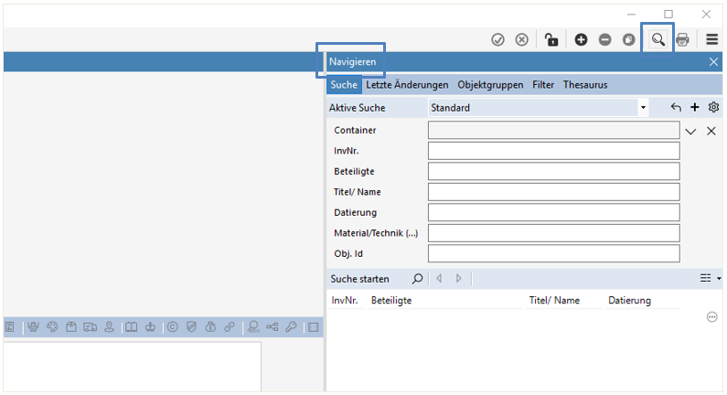Click the duplicate record circle icon
The image size is (727, 395).
pyautogui.click(x=629, y=39)
